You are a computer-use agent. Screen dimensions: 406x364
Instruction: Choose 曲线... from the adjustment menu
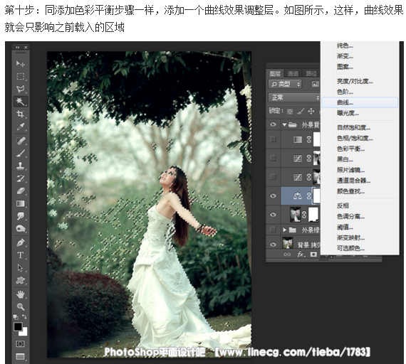(x=360, y=102)
